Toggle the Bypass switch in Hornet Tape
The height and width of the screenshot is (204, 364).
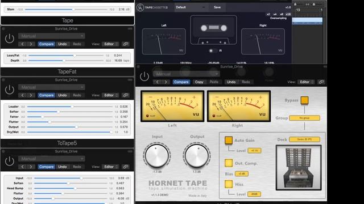click(x=305, y=100)
